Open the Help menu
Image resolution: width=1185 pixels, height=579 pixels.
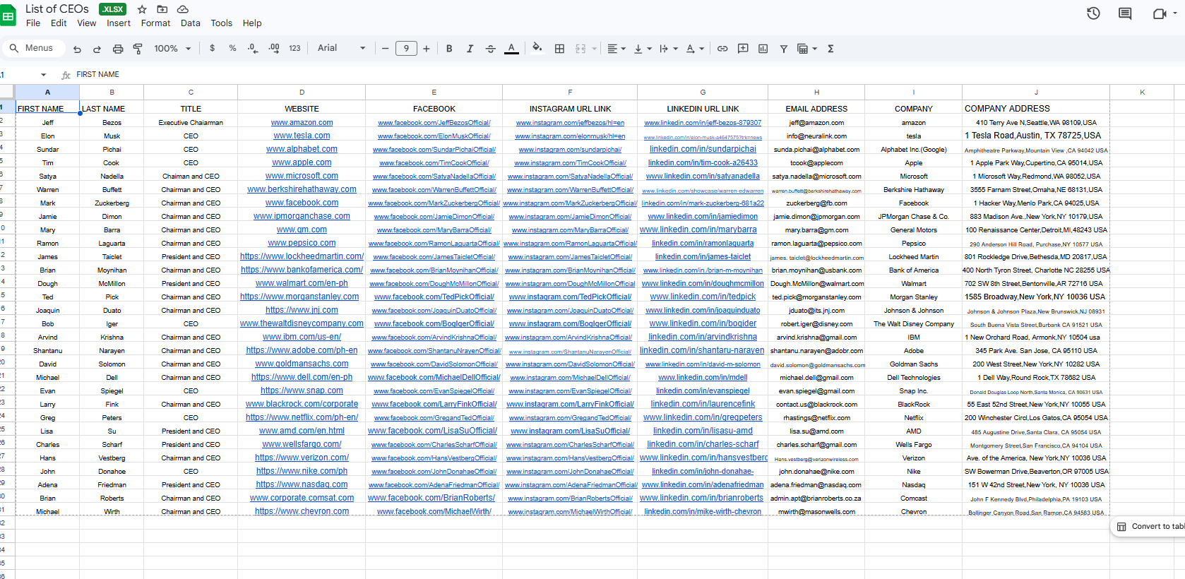coord(252,23)
